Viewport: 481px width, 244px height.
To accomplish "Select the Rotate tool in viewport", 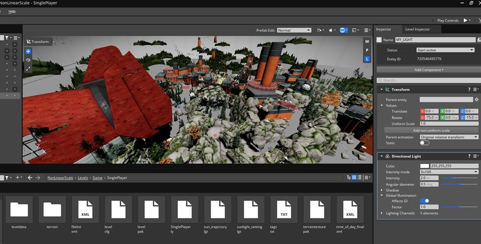I will [28, 60].
